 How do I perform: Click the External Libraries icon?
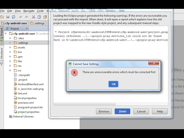[11, 117]
